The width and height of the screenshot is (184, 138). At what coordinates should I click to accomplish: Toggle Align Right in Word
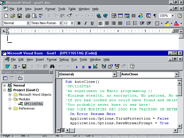pos(114,23)
